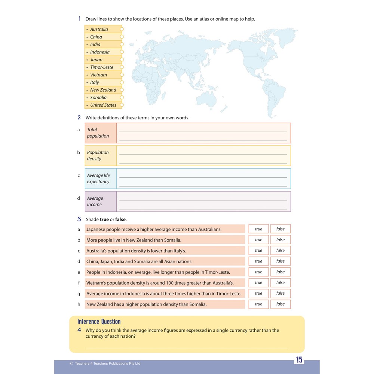Click the instruction 'Write definitions of these terms'
The image size is (374, 374).
pos(137,117)
